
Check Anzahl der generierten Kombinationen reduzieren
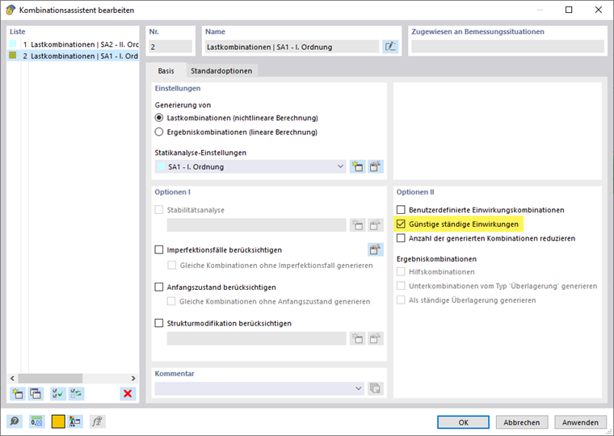tap(401, 238)
